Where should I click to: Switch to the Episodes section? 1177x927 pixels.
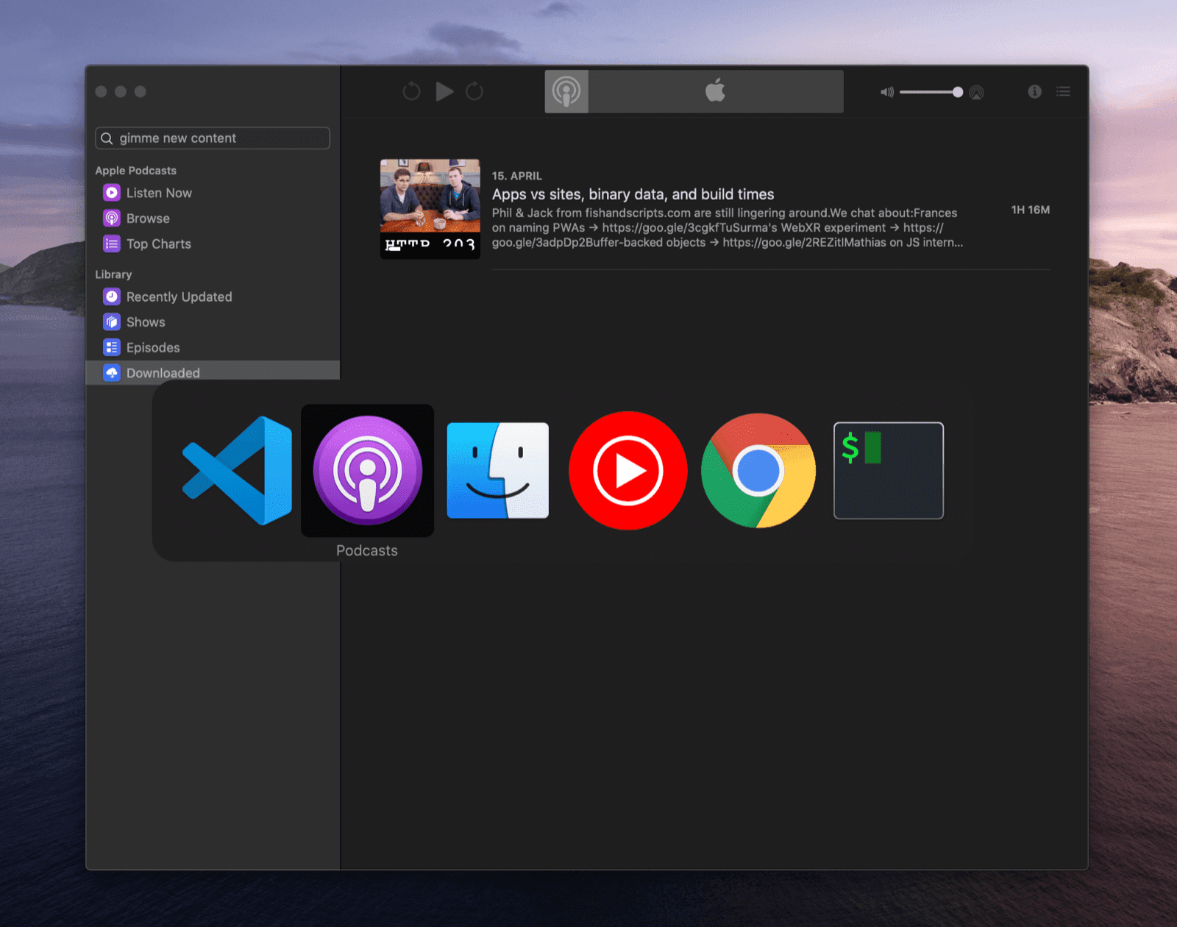click(152, 347)
